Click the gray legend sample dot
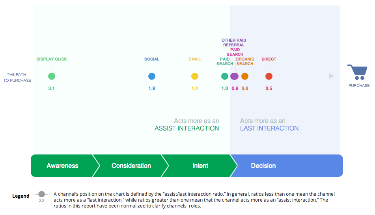 42,194
